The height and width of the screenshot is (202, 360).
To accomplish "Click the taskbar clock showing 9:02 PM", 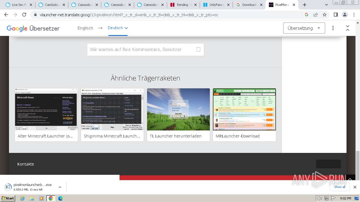I will tap(346, 198).
